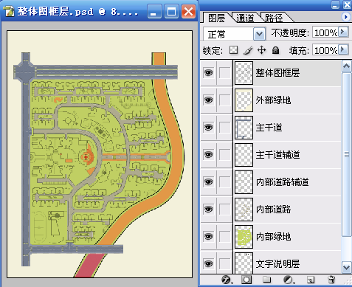Select layer named 内部绿地
The image size is (352, 287).
pos(273,237)
